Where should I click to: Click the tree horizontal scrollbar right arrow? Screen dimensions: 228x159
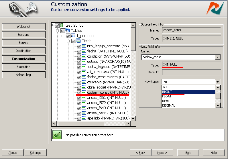click(128, 124)
